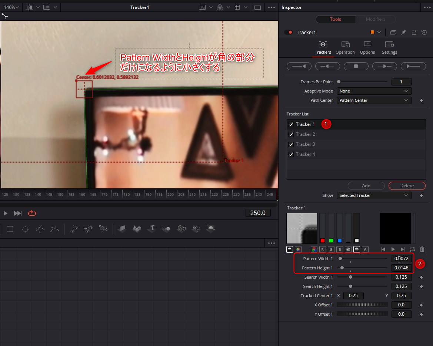The height and width of the screenshot is (346, 433).
Task: Open the Options tab
Action: click(x=367, y=48)
